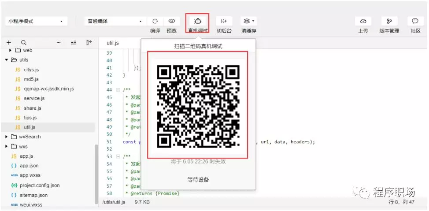
Task: Open share.js file
Action: [x=33, y=108]
